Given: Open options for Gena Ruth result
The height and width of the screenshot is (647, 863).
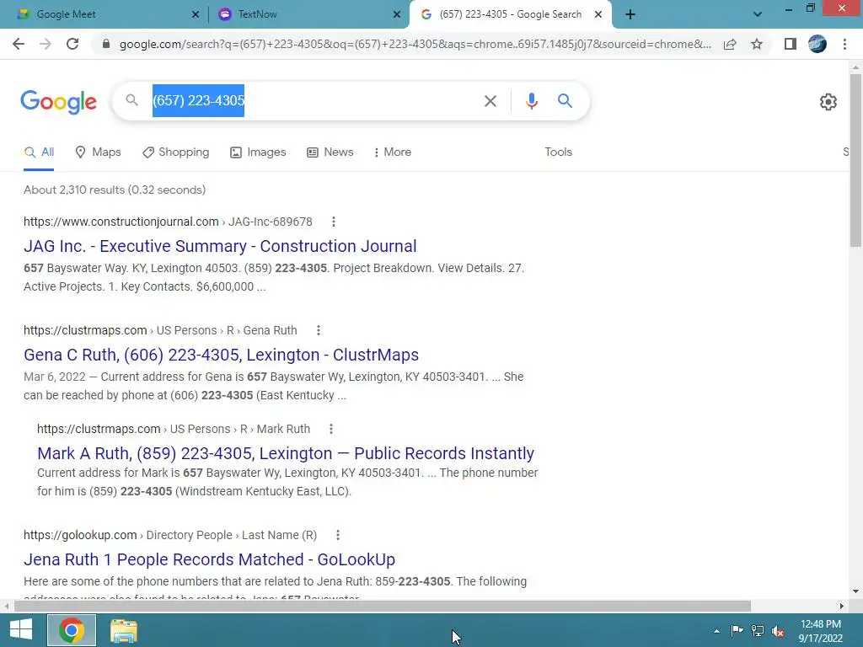Looking at the screenshot, I should tap(318, 330).
